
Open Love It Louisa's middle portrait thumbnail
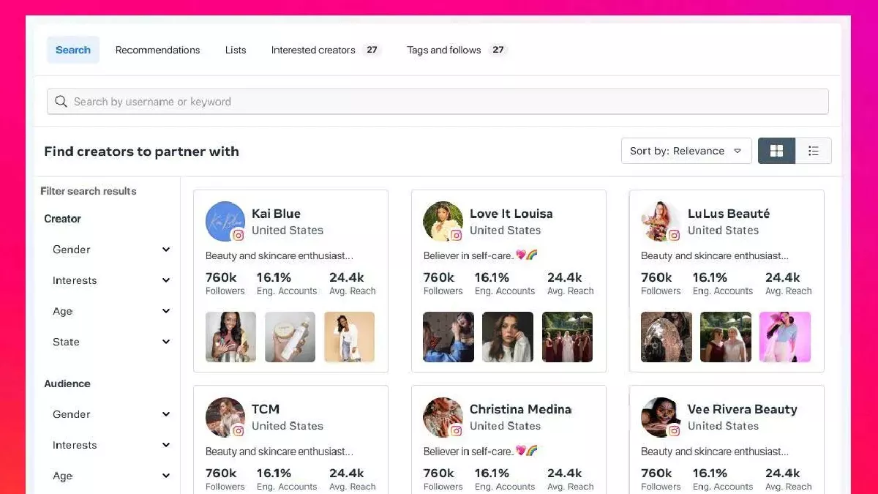click(x=508, y=337)
